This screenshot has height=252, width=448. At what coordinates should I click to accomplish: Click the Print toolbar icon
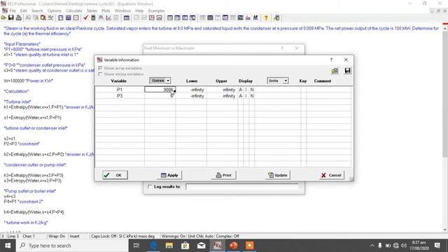pyautogui.click(x=19, y=17)
